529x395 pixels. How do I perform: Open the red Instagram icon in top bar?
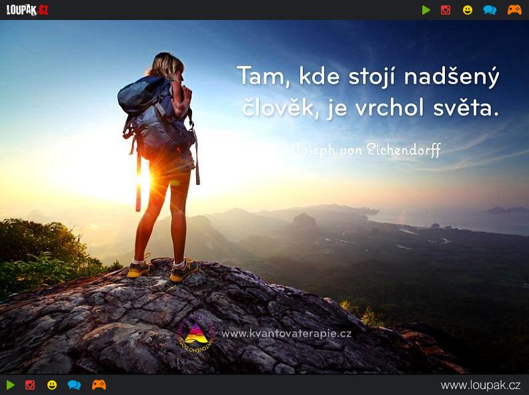[446, 10]
